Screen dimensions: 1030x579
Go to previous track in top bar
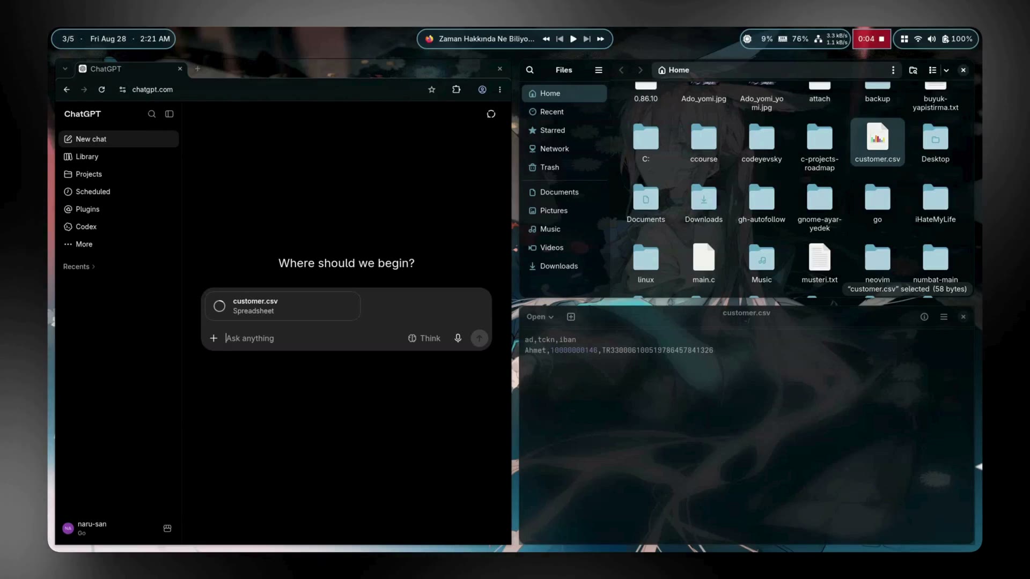[560, 39]
